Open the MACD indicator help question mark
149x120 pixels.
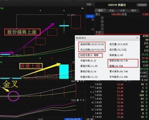pyautogui.click(x=81, y=81)
